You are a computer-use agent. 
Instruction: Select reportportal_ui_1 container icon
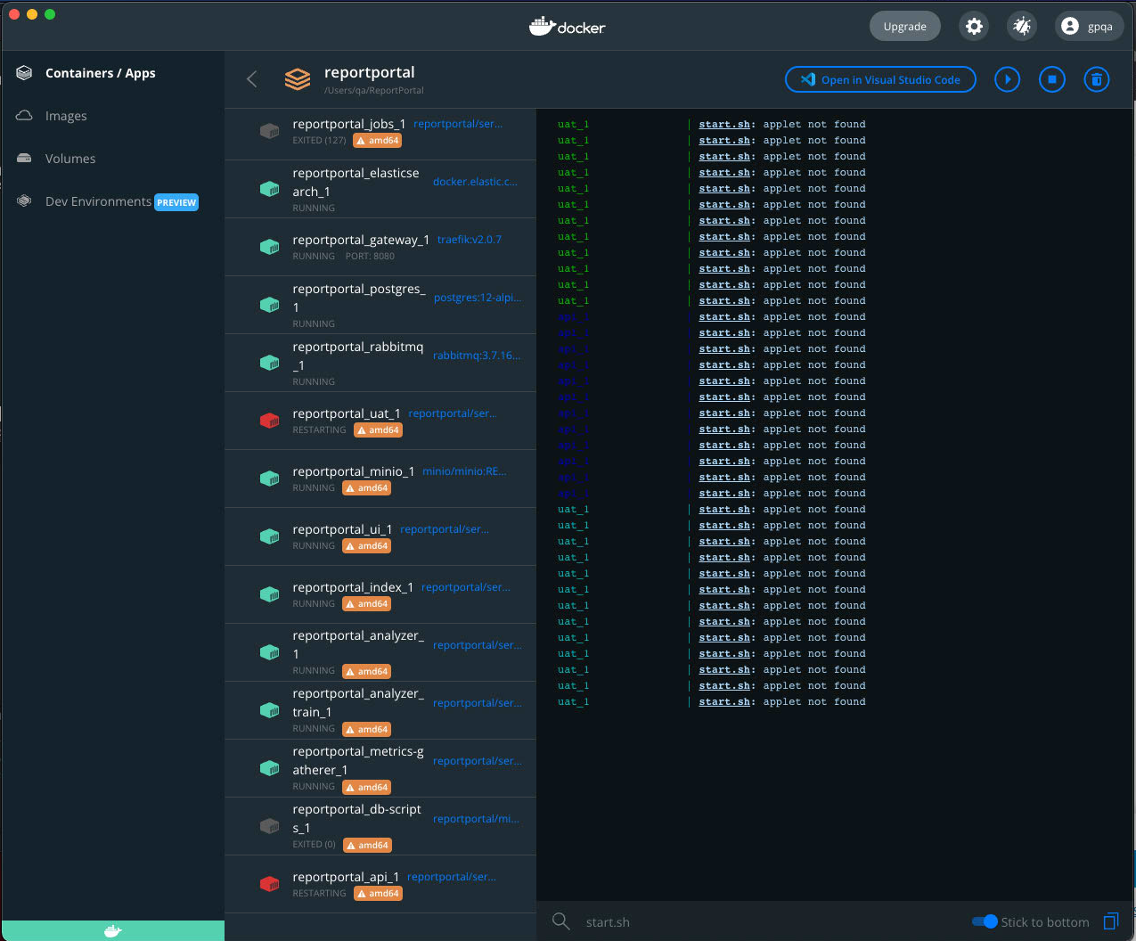pyautogui.click(x=269, y=536)
